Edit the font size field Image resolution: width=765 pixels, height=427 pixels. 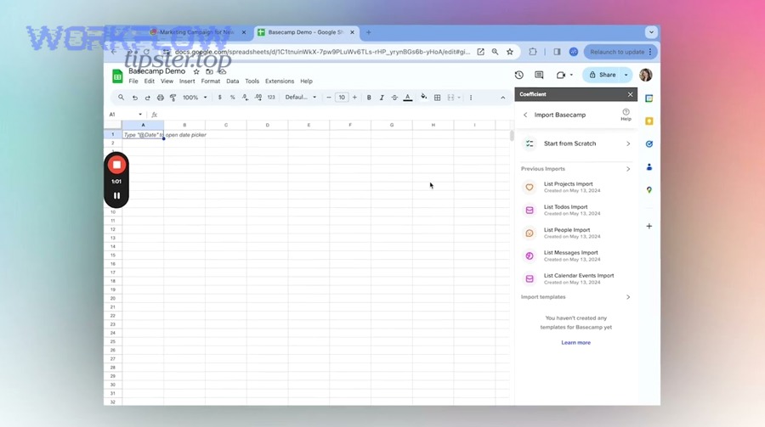tap(342, 98)
